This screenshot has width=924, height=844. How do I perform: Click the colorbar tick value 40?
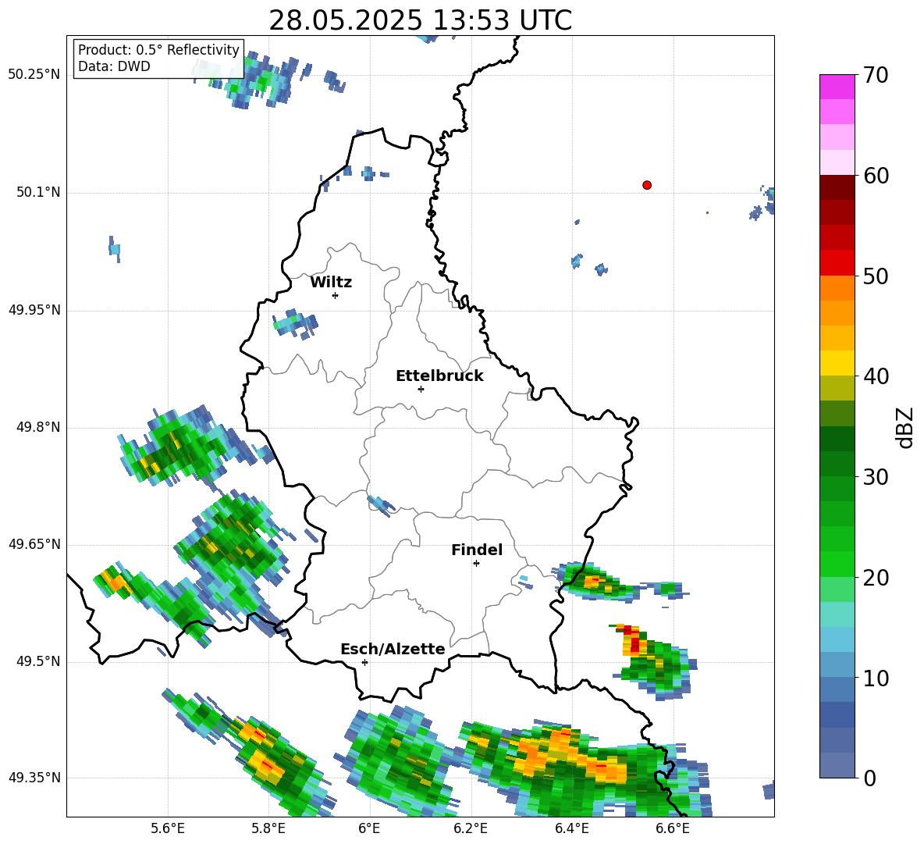click(x=876, y=376)
